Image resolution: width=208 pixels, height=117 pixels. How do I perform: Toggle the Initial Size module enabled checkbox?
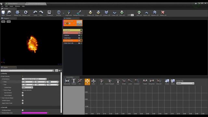click(81, 38)
